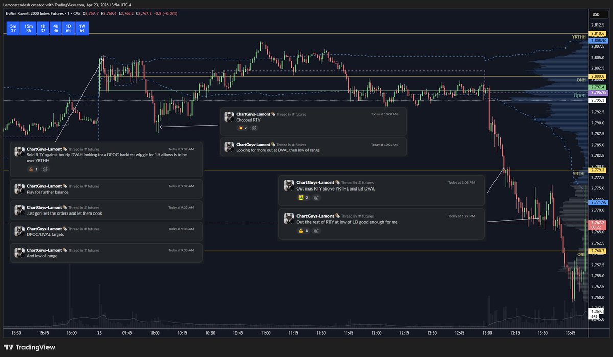This screenshot has width=613, height=357.
Task: Click the 2,760.7 yellow price label
Action: coord(598,251)
